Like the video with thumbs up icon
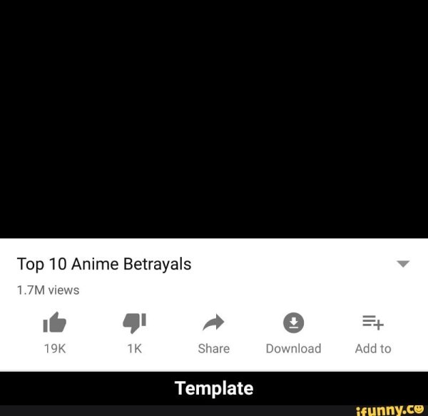The width and height of the screenshot is (428, 416). click(55, 323)
